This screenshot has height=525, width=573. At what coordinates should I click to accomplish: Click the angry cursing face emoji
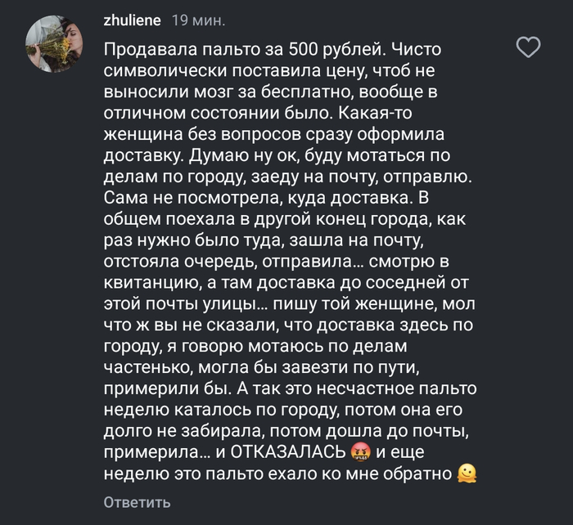(359, 451)
